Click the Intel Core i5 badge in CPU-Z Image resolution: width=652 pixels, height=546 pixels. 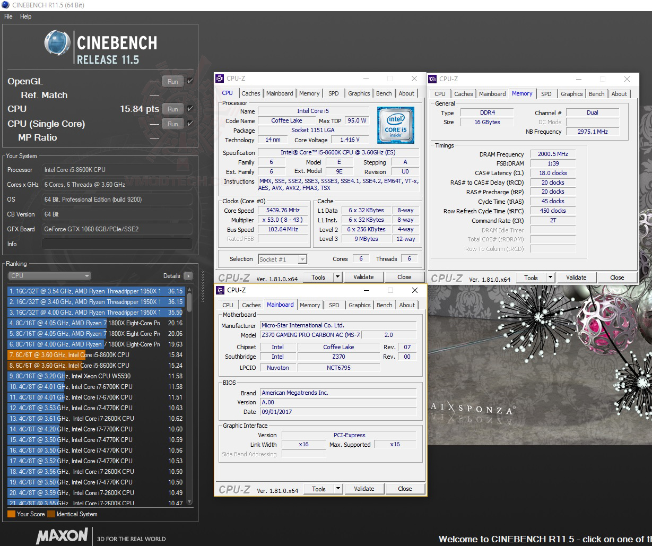[x=396, y=125]
